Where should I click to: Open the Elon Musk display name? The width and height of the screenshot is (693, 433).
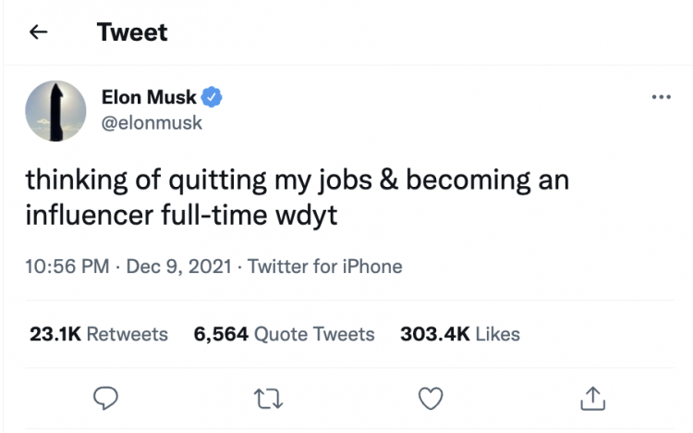tap(149, 97)
